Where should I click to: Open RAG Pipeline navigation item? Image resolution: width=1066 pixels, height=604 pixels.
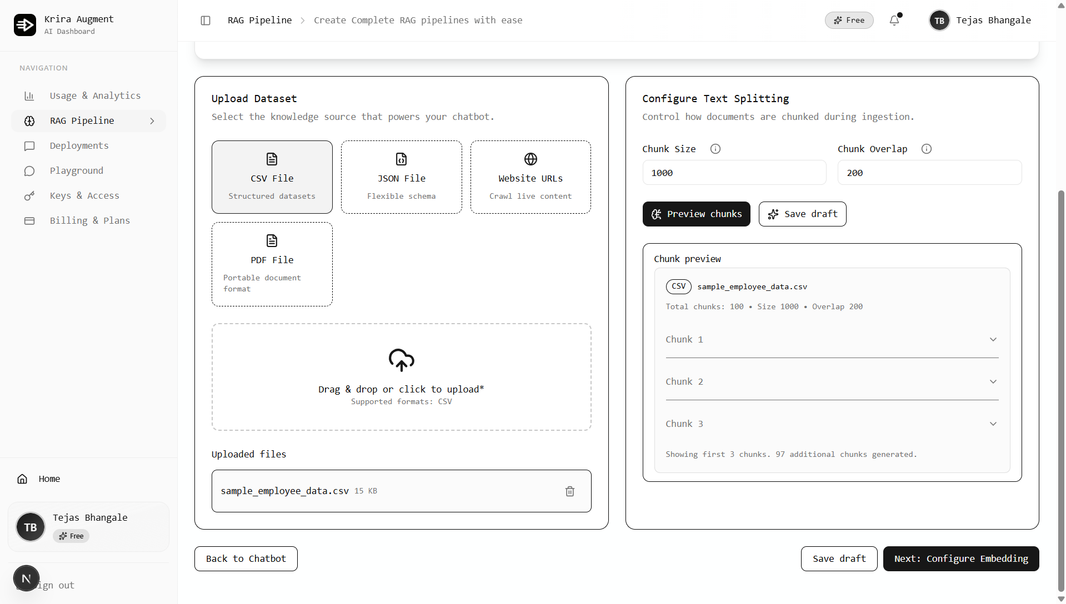click(89, 121)
